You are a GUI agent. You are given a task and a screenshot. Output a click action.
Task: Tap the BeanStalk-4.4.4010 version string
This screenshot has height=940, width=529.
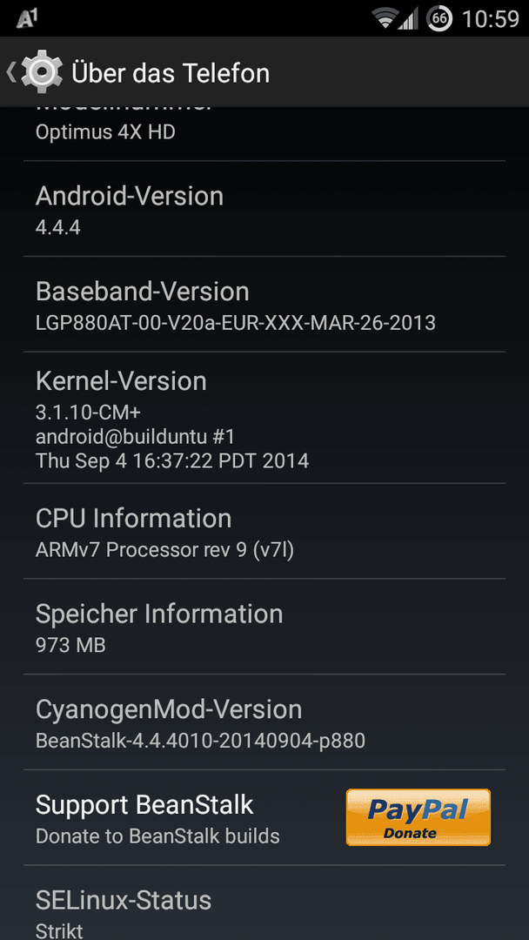200,741
